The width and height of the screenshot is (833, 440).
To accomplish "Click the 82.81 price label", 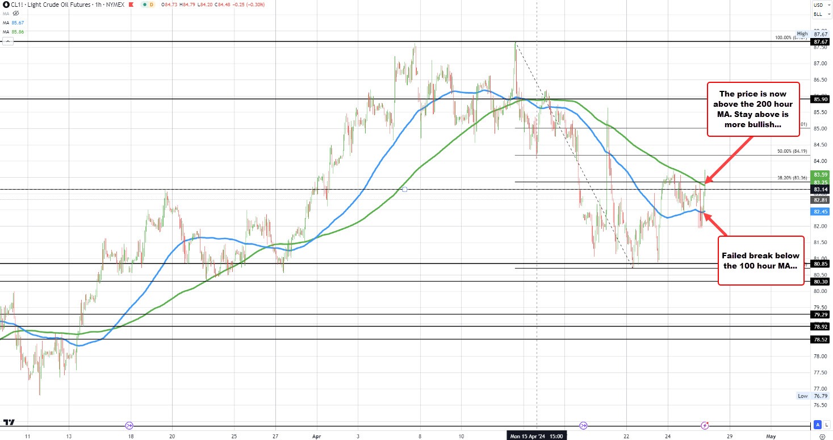I will 820,200.
